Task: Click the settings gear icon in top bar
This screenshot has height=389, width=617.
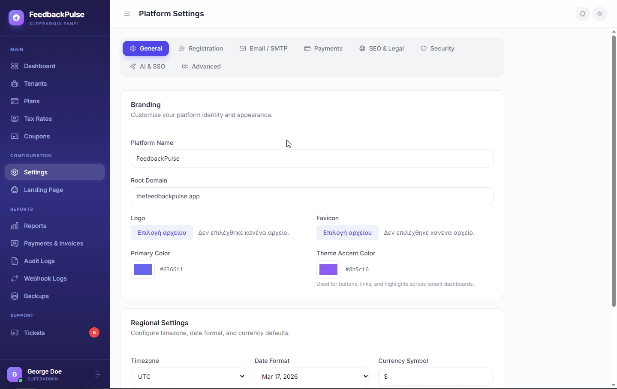Action: [x=599, y=13]
